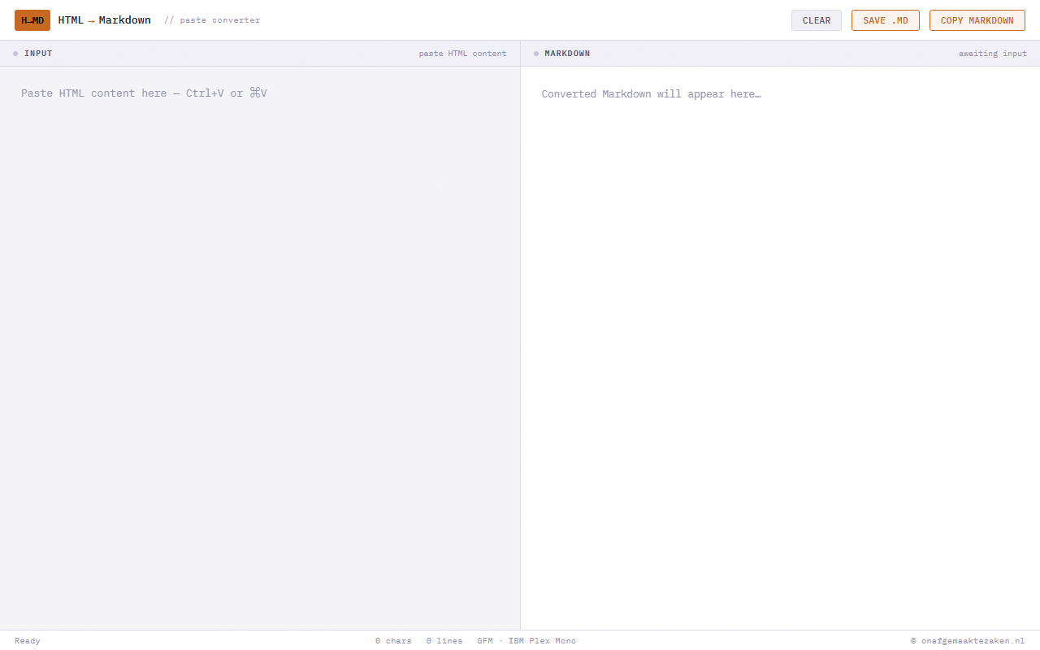The height and width of the screenshot is (650, 1040).
Task: Click the 'HTML → Markdown' title
Action: 104,20
